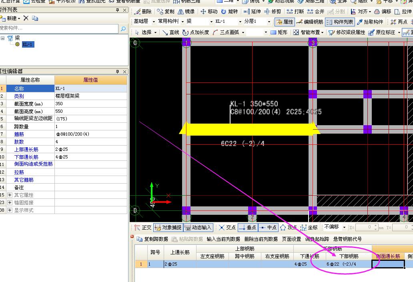413x282 pixels.
Task: Select the 旋转 rotate tool
Action: tap(229, 12)
